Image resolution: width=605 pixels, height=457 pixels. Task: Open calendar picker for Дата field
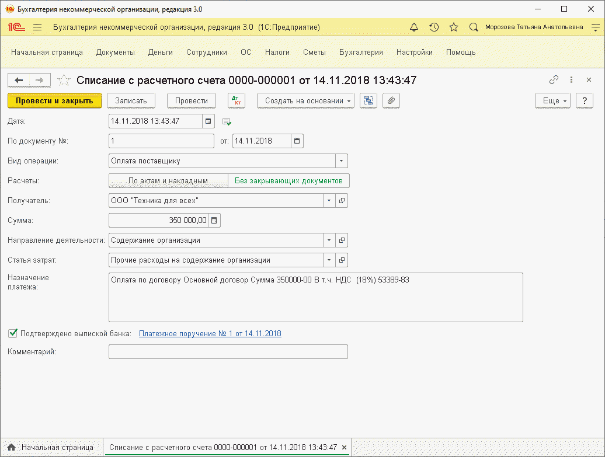tap(208, 121)
